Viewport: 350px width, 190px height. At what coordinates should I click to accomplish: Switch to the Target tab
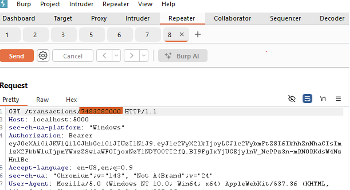63,18
